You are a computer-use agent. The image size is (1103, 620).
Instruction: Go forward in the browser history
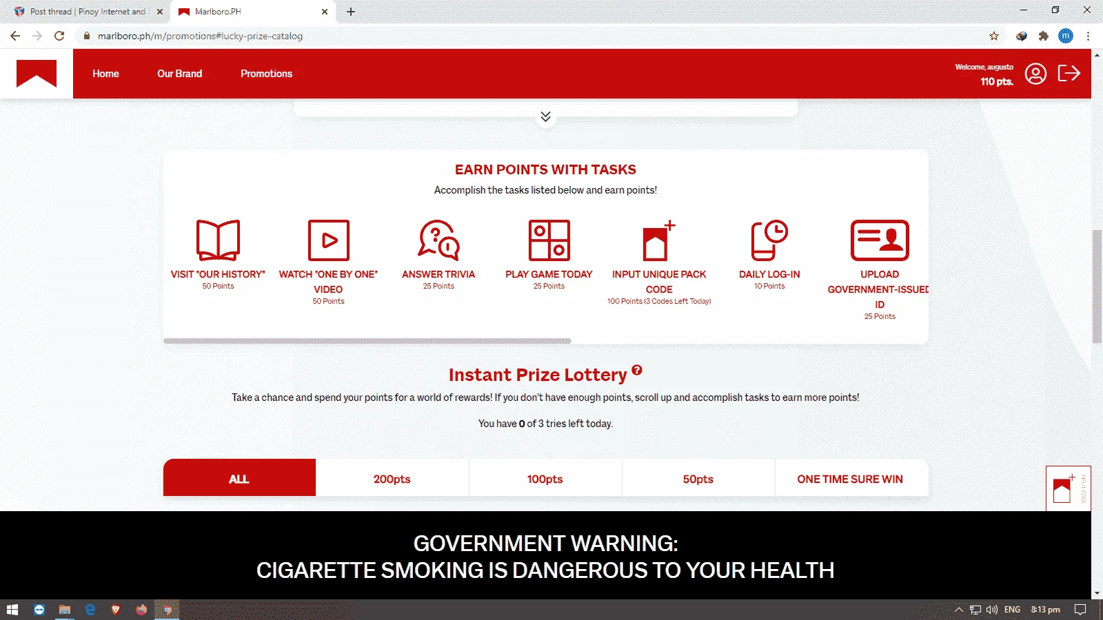37,36
